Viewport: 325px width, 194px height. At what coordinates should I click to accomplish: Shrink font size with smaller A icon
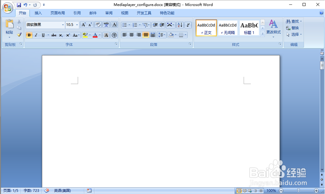[x=90, y=25]
